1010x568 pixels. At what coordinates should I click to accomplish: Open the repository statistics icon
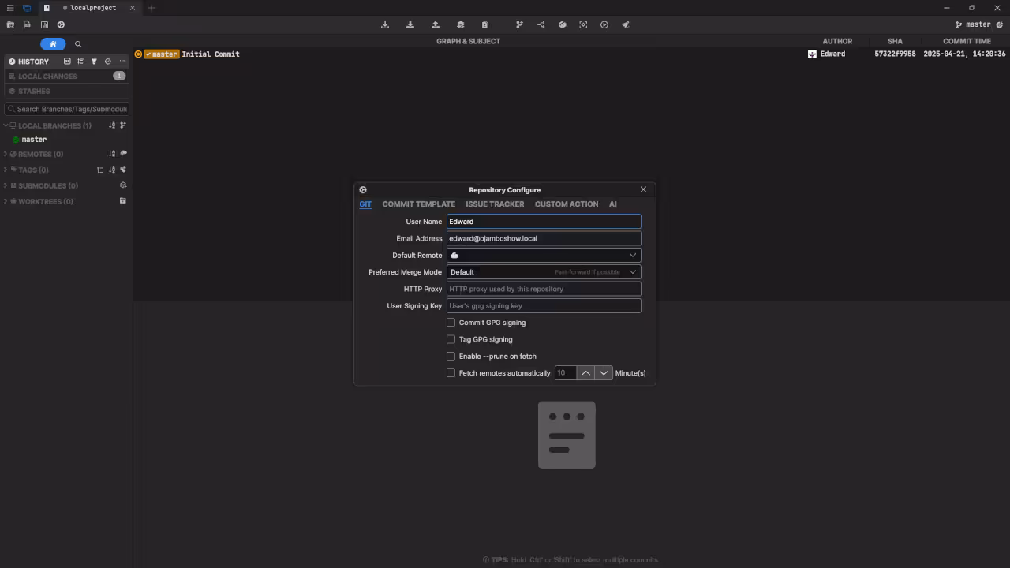[x=44, y=24]
